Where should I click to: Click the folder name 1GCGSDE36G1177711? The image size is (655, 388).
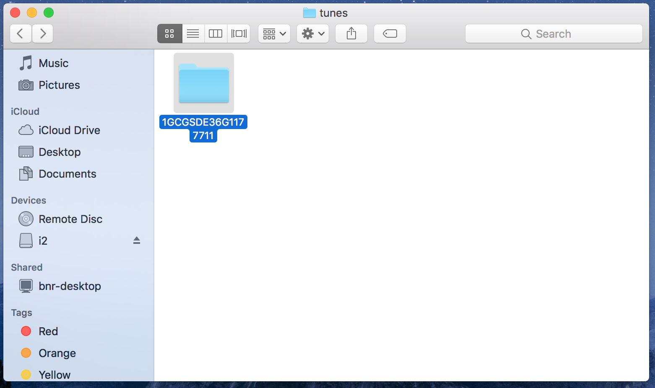(203, 129)
